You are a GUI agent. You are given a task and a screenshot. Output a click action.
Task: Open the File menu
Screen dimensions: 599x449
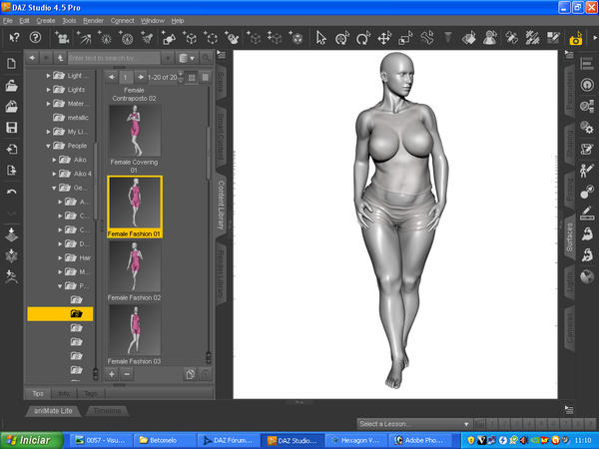pyautogui.click(x=8, y=21)
